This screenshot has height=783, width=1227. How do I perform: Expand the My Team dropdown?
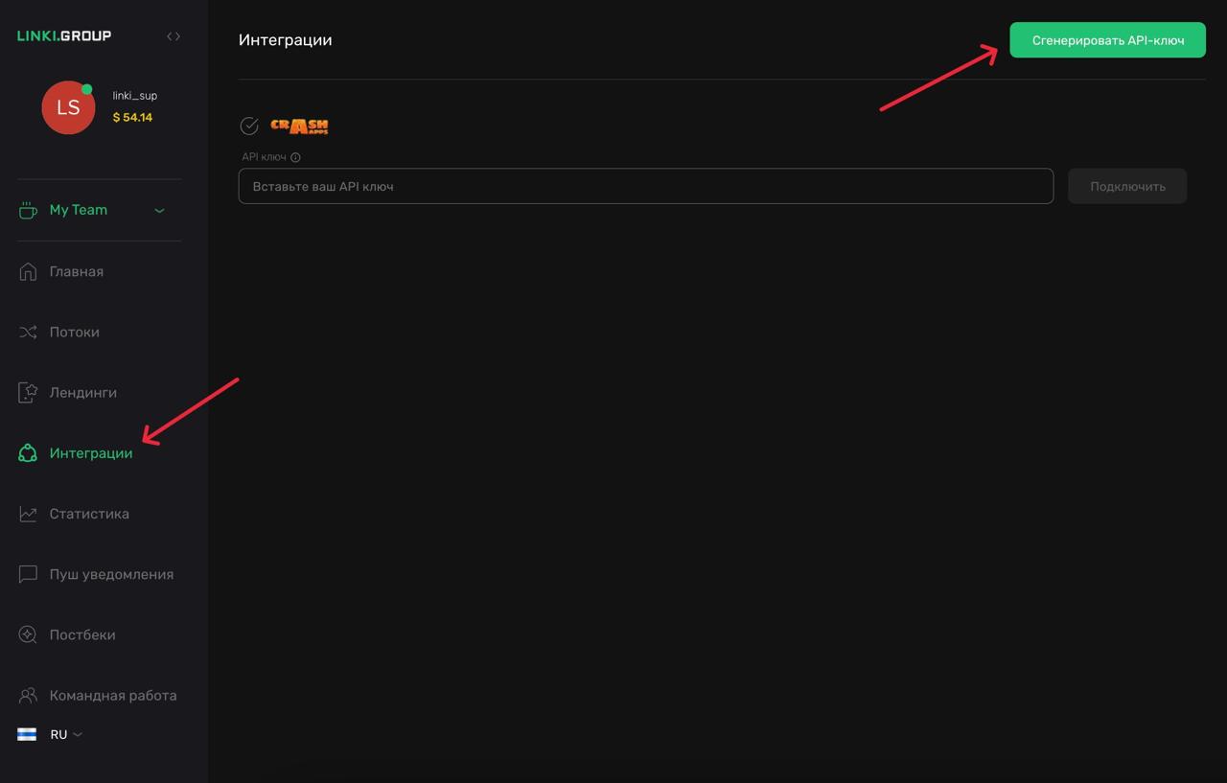79,210
